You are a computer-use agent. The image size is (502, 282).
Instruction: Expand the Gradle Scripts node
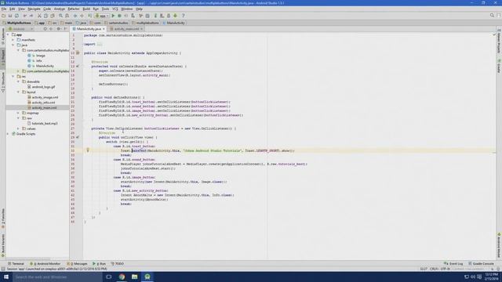[8, 134]
